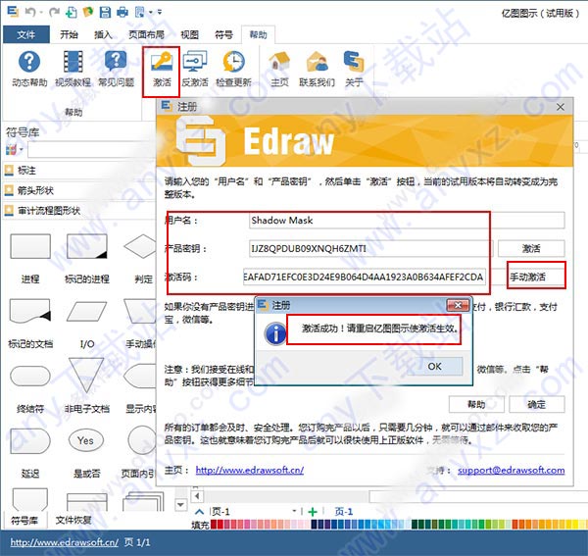The width and height of the screenshot is (588, 556).
Task: Open the export icon's dropdown arrow
Action: pyautogui.click(x=150, y=13)
